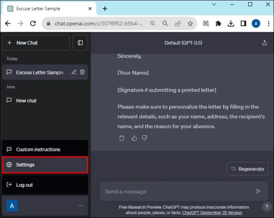
Task: Open Custom instructions menu item
Action: click(x=45, y=149)
